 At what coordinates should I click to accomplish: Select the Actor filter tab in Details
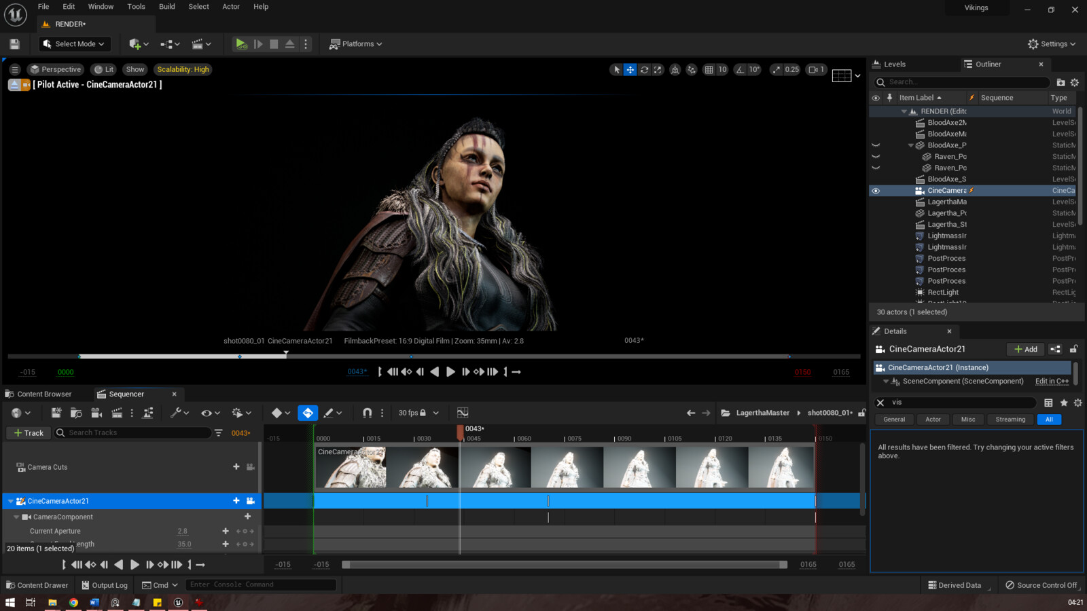coord(933,420)
